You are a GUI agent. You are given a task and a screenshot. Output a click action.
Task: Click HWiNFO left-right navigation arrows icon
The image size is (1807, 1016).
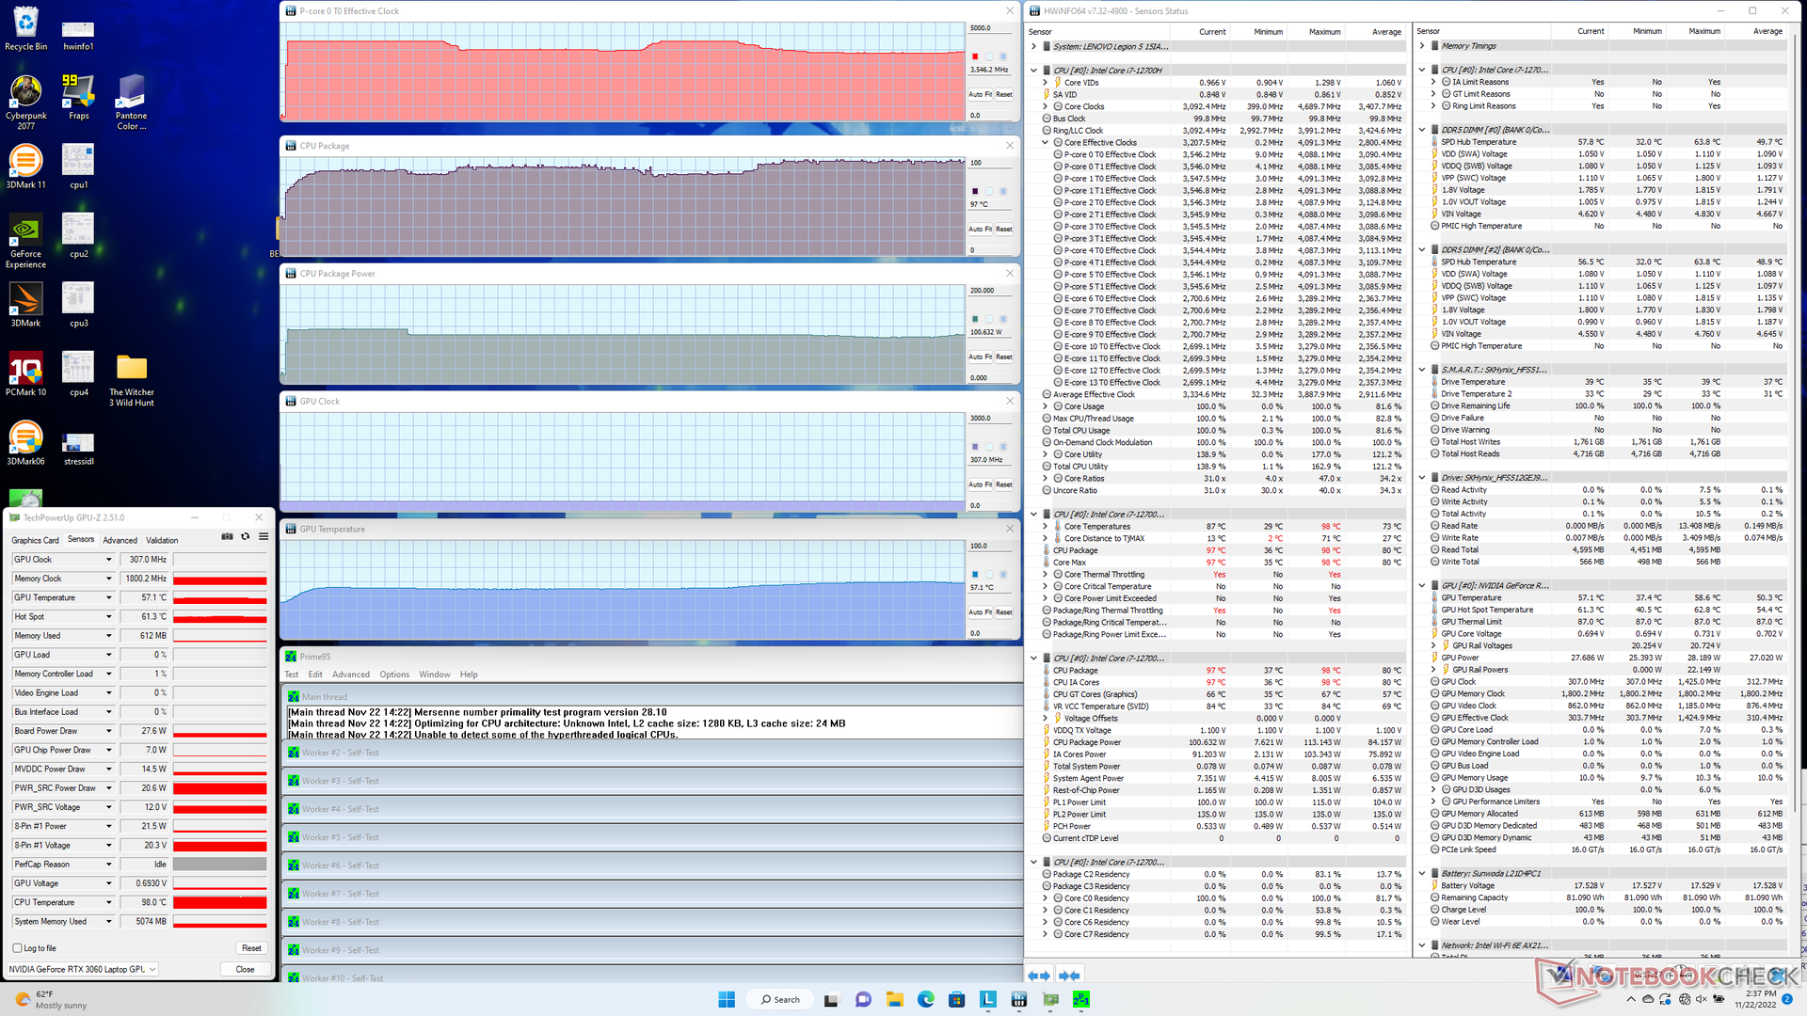click(1039, 976)
